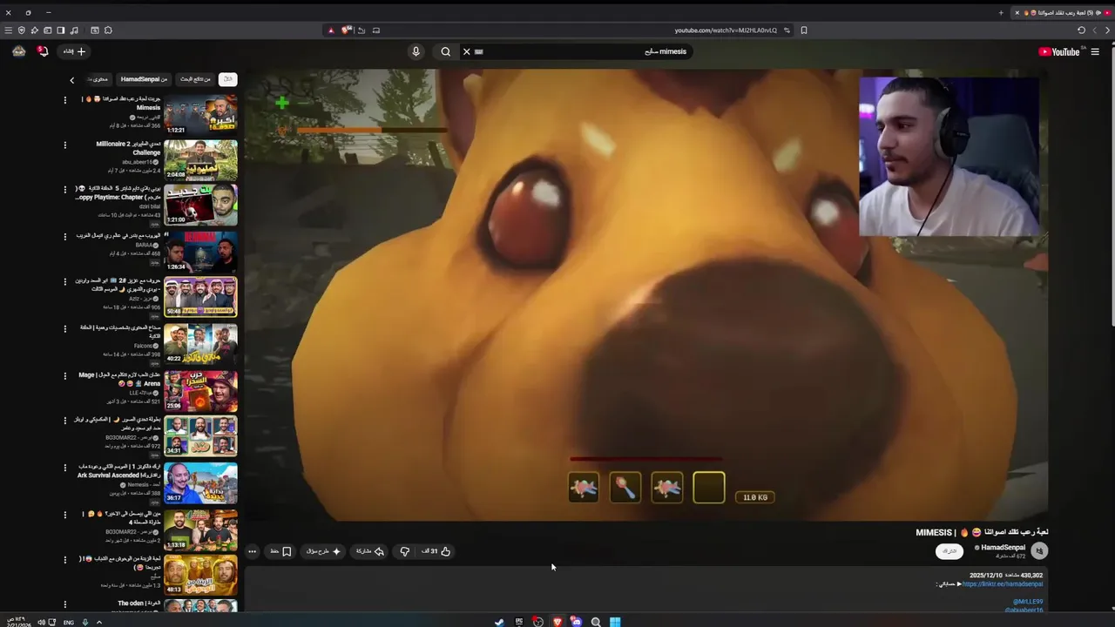Viewport: 1115px width, 627px height.
Task: Save video to playlist
Action: (x=280, y=551)
